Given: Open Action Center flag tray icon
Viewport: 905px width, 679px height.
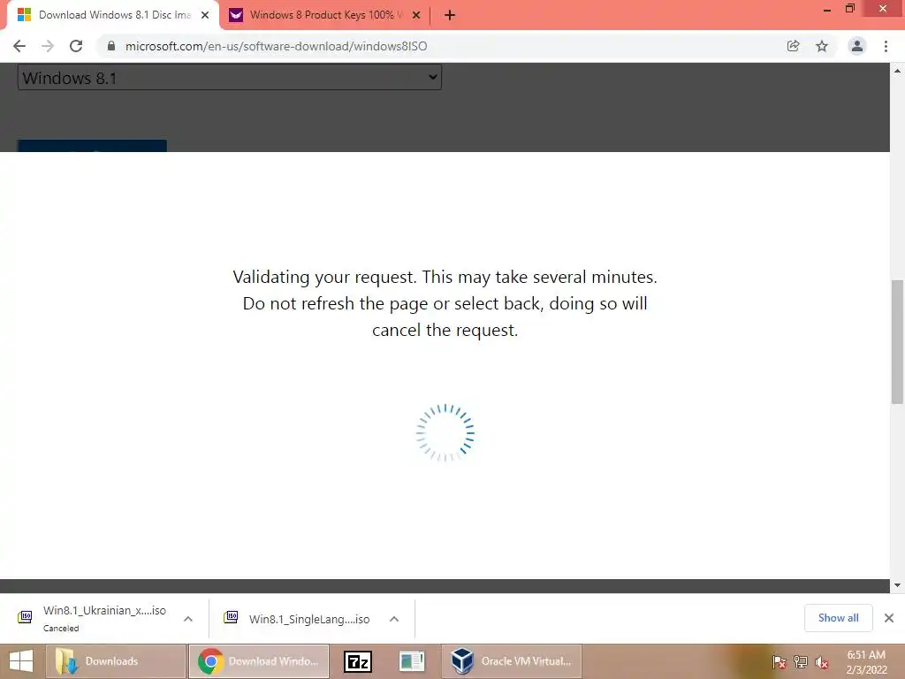Looking at the screenshot, I should tap(780, 662).
